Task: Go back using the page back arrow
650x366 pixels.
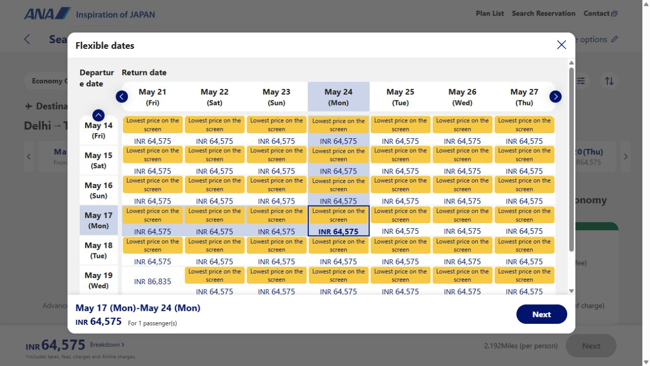Action: pos(27,40)
